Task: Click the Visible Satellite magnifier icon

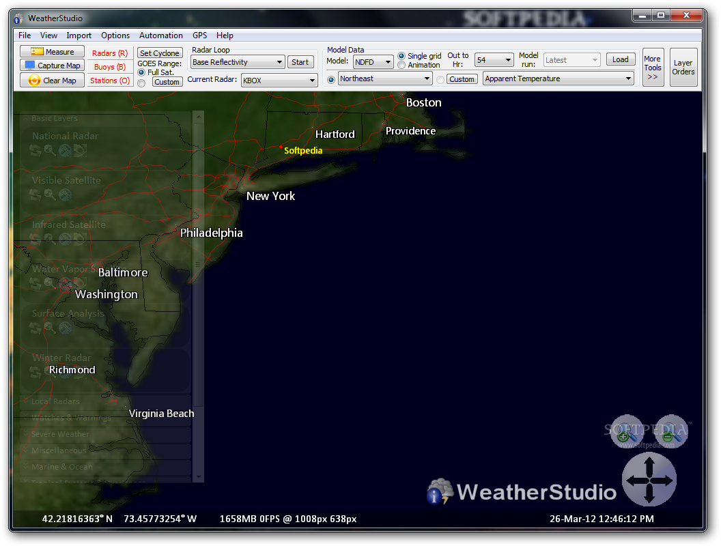Action: tap(50, 195)
